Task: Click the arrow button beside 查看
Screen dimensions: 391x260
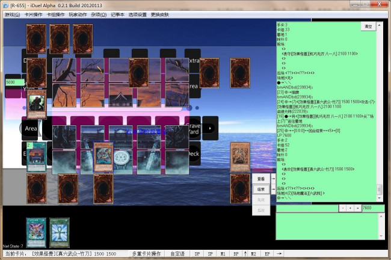Action: pos(273,179)
